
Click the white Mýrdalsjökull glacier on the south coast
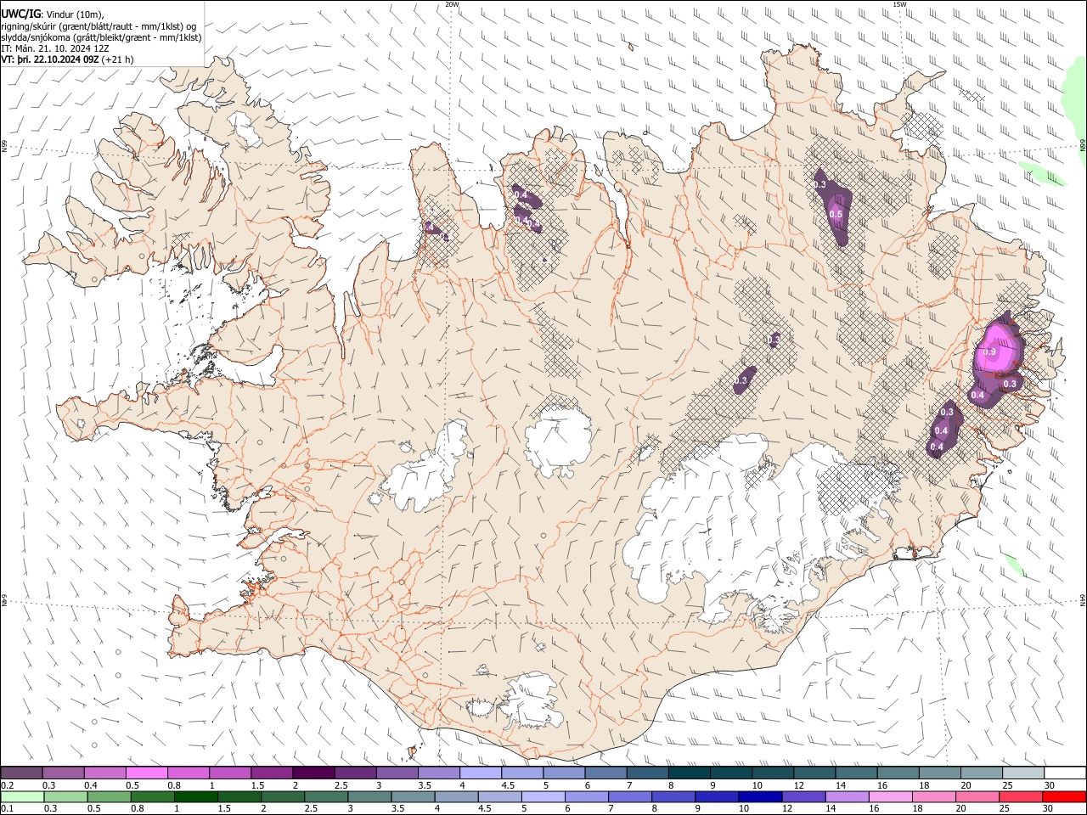(x=533, y=700)
